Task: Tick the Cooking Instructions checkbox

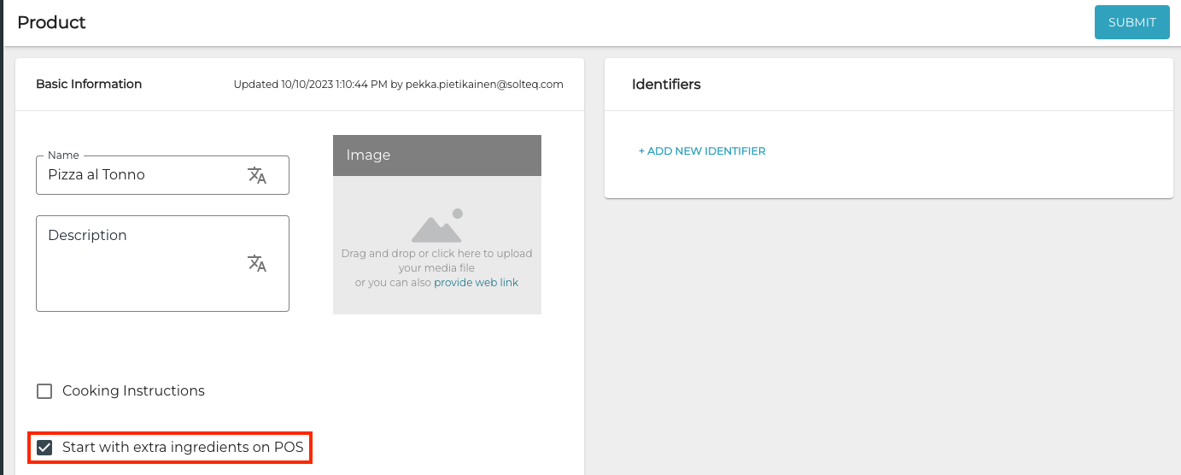Action: click(x=44, y=391)
